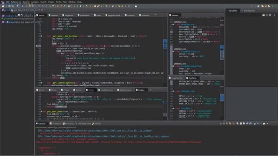Collapse the PaypalInvoiceItem class fold
The image size is (278, 156).
click(x=173, y=66)
